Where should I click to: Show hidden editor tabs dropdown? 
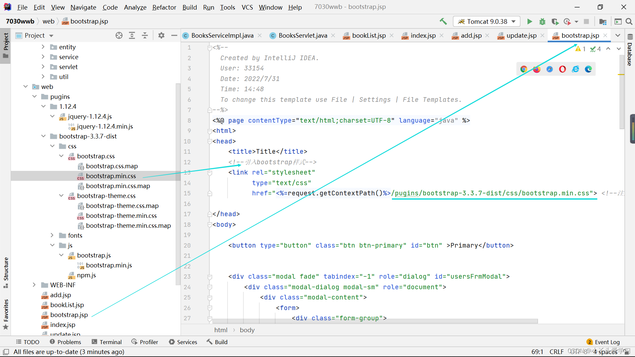618,35
